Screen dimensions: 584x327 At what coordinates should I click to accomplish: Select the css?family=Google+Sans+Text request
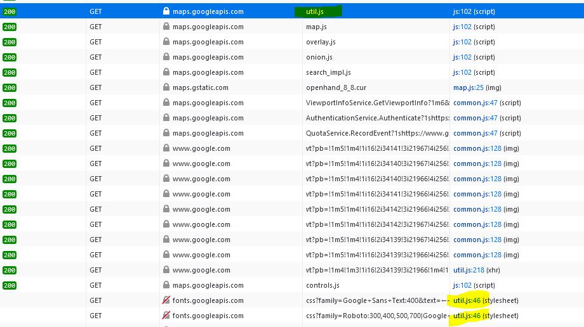[375, 300]
